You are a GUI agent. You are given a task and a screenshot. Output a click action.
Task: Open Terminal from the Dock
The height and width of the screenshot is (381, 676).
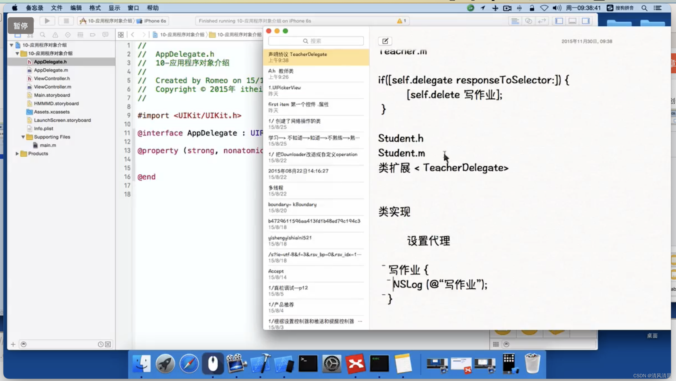click(x=308, y=364)
